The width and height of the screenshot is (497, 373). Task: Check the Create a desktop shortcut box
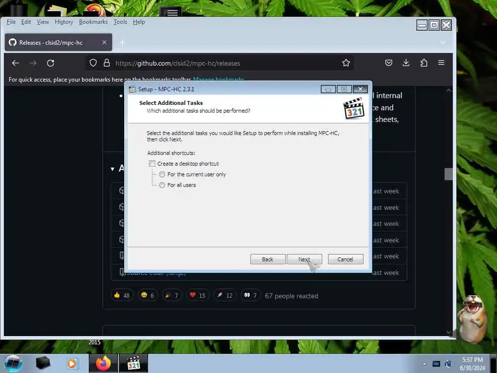click(152, 164)
